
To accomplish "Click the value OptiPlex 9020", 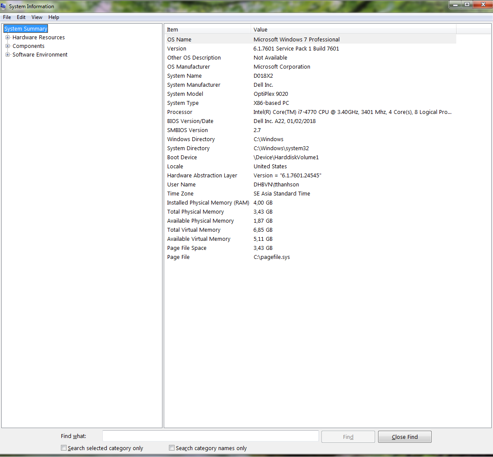I will point(271,94).
